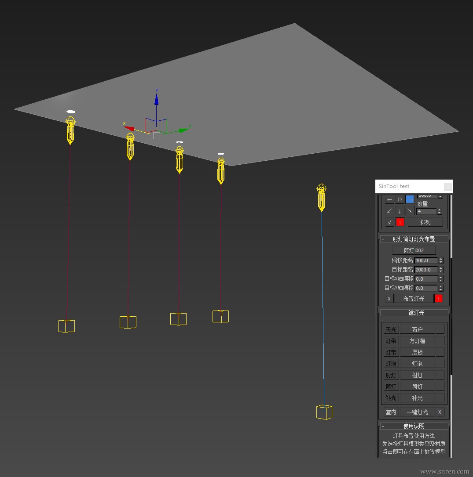The image size is (473, 477).
Task: Click the green Y axis gizmo arrow
Action: tap(183, 130)
